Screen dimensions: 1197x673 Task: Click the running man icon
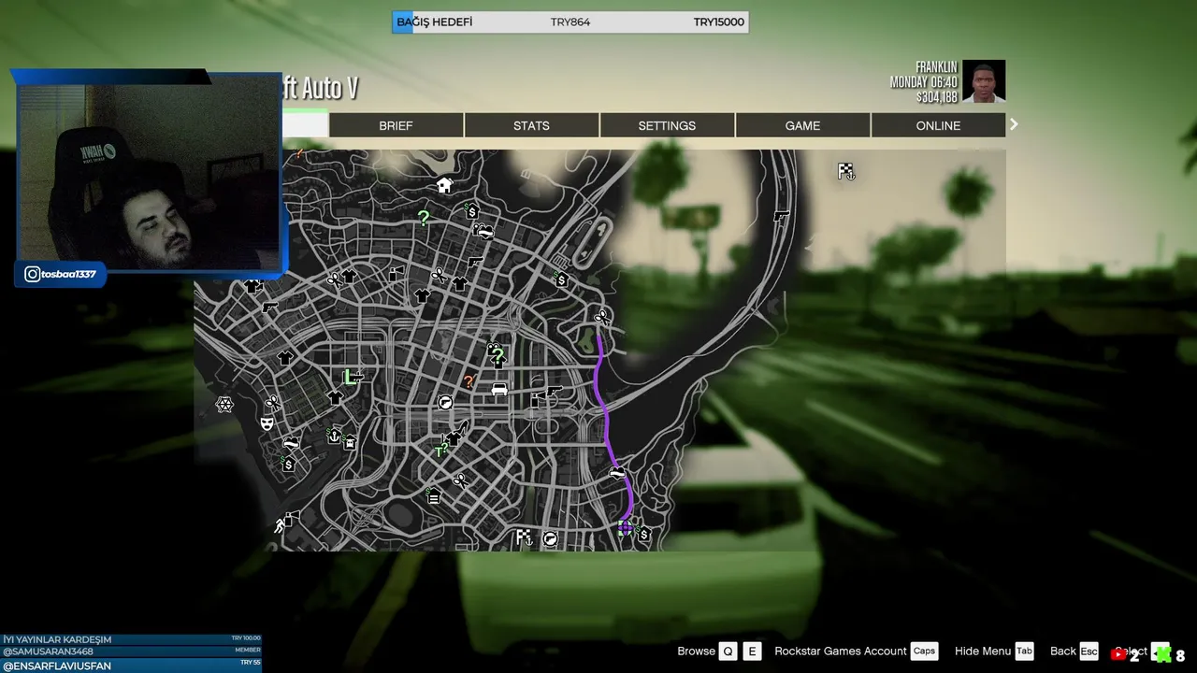tap(280, 525)
